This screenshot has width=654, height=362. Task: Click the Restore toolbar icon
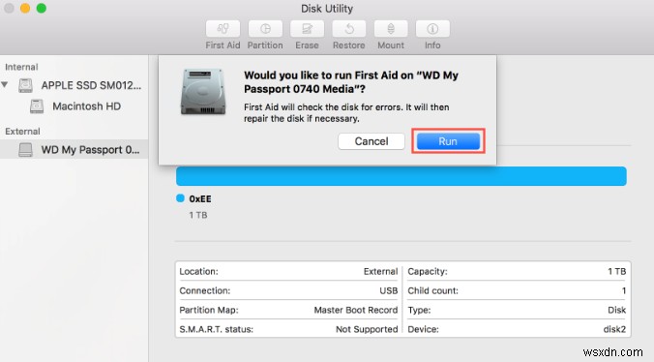[349, 29]
